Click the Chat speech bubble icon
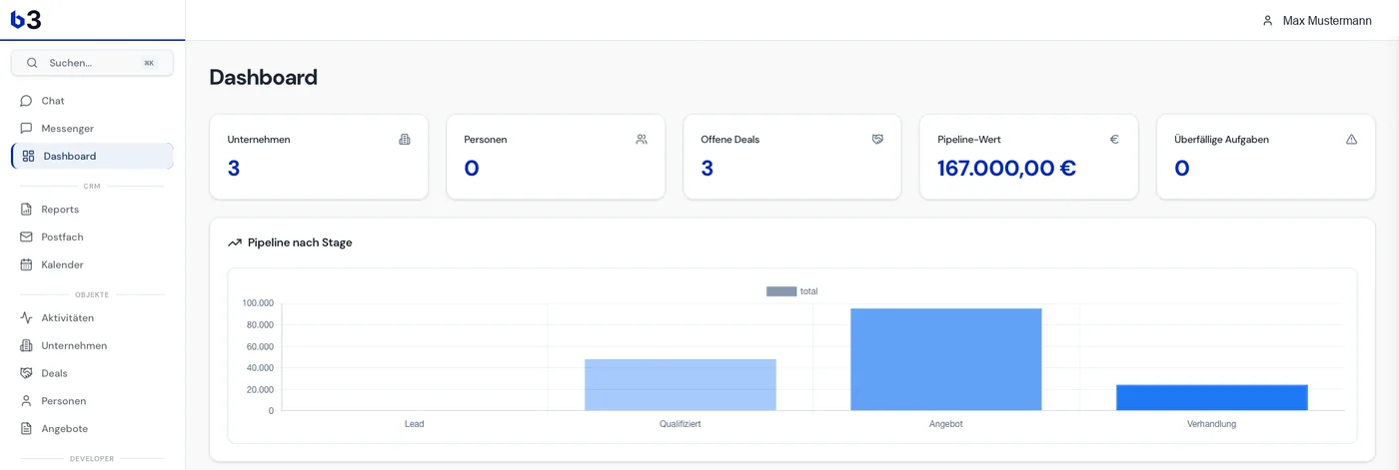1399x470 pixels. click(26, 101)
